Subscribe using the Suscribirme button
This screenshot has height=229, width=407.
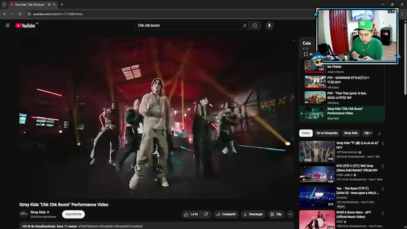(x=73, y=214)
